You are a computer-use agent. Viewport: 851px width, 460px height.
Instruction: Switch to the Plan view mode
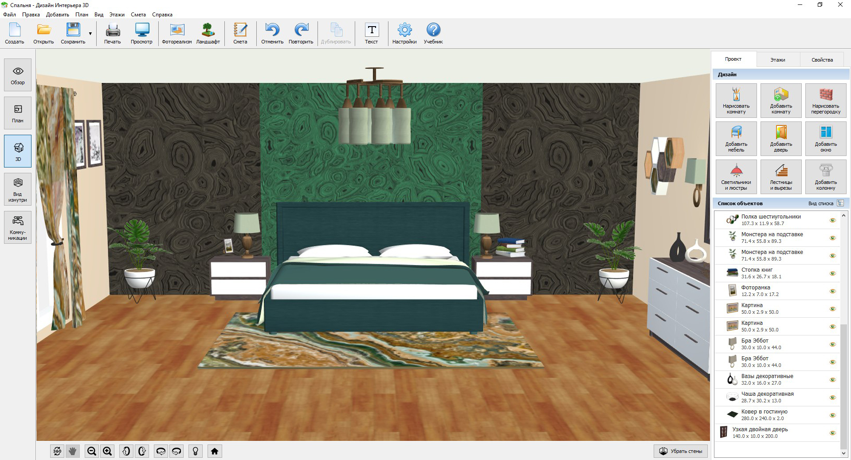pyautogui.click(x=18, y=113)
